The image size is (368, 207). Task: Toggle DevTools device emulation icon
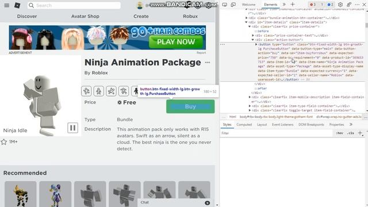[x=233, y=5]
